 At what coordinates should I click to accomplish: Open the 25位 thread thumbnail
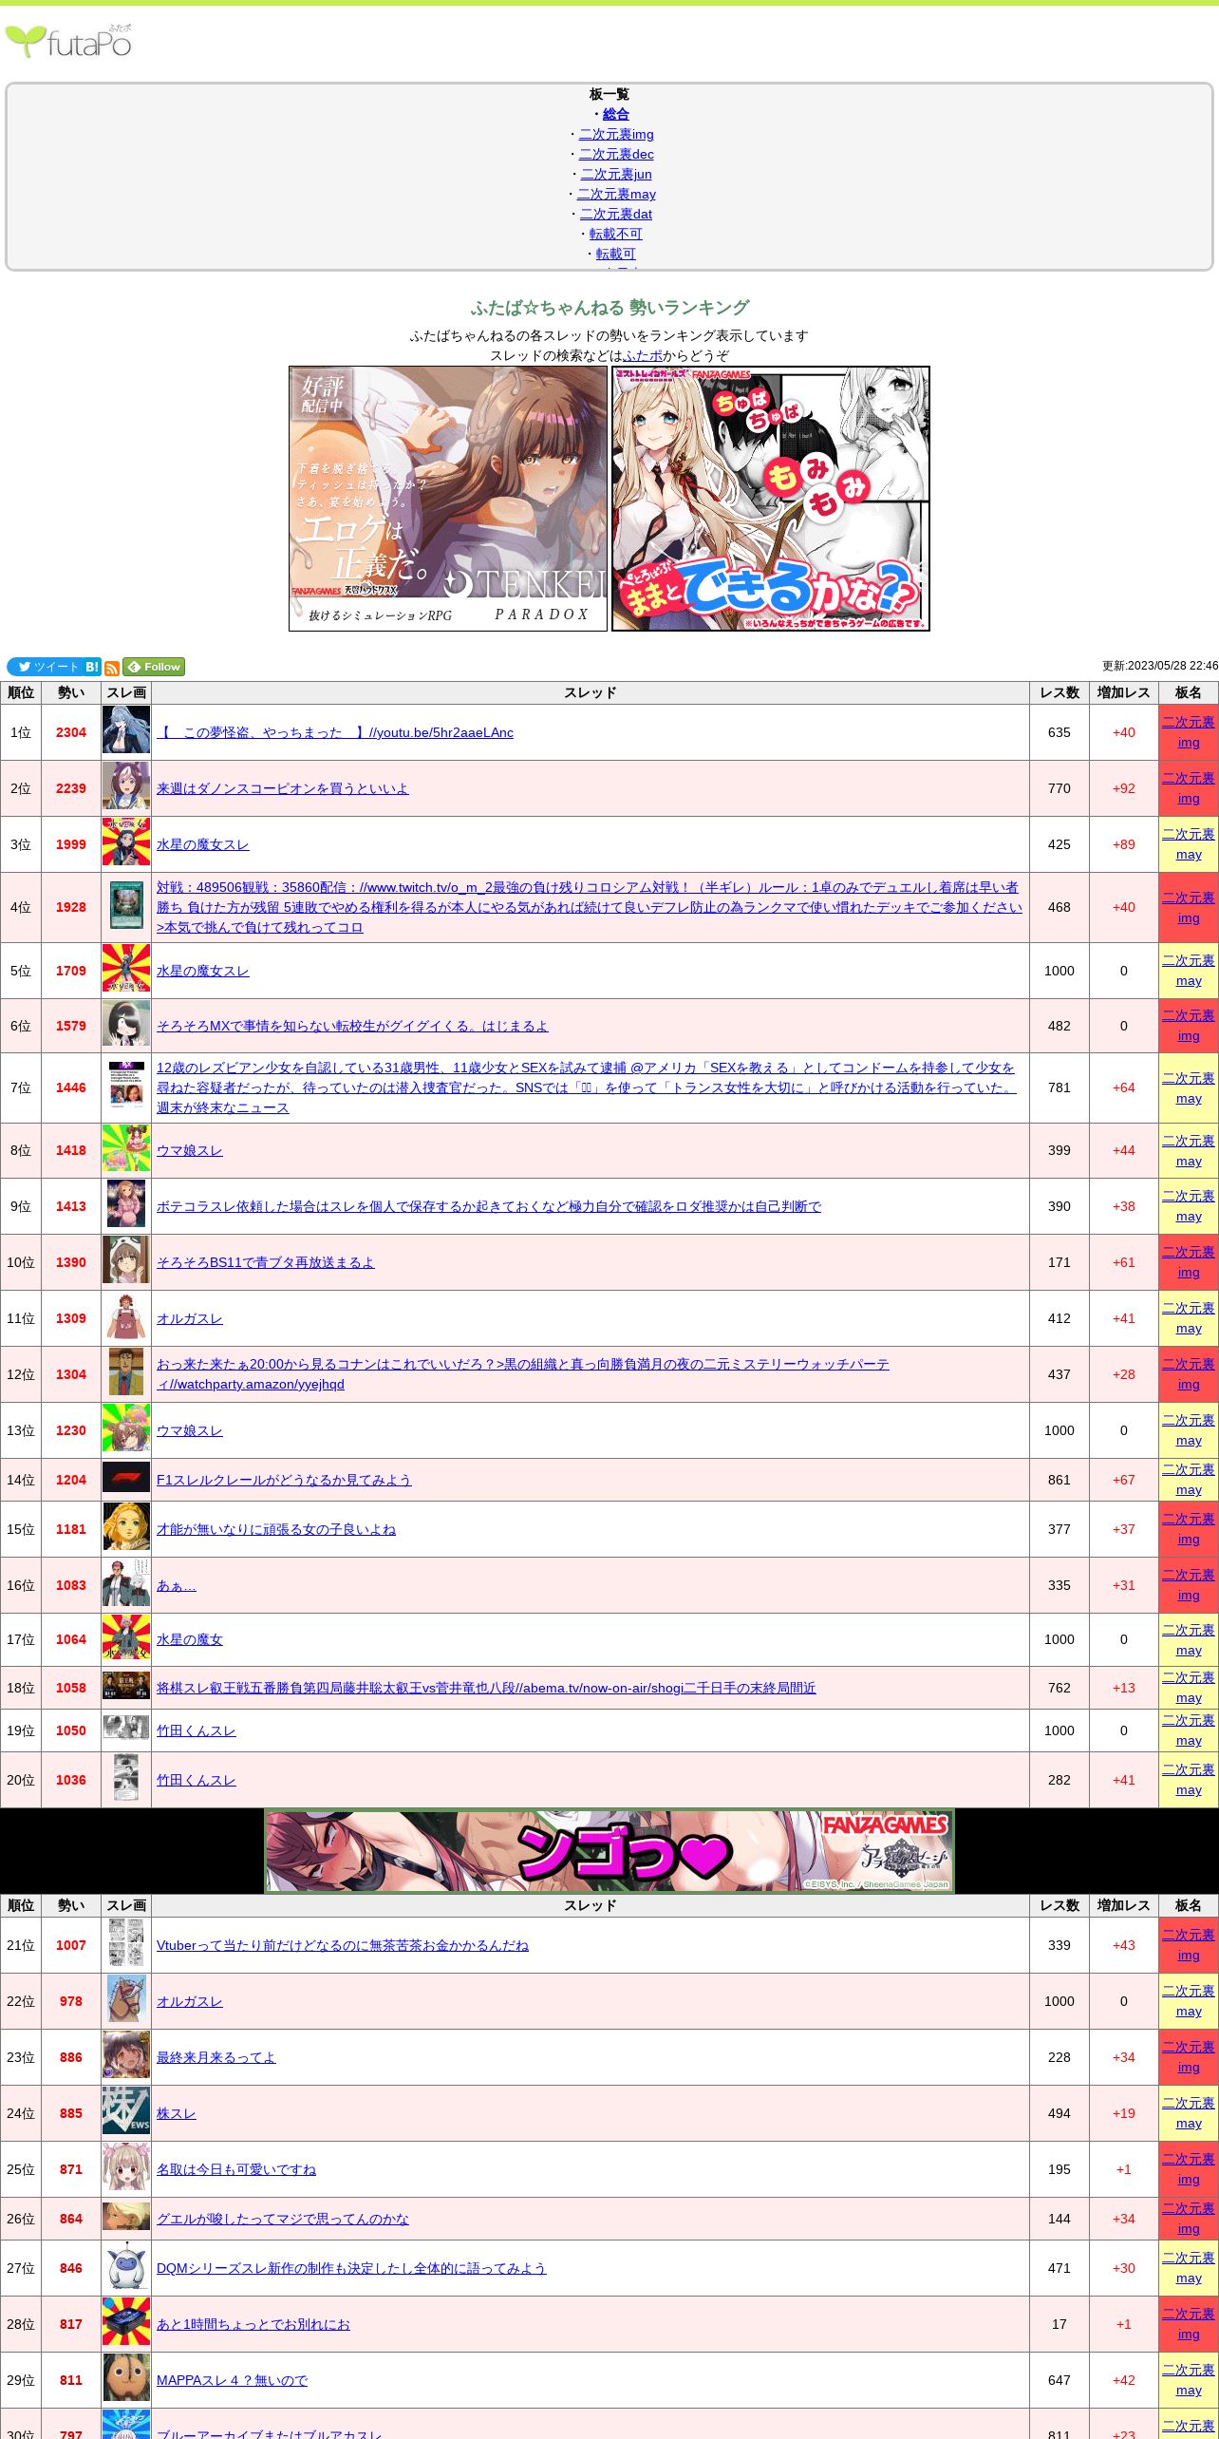(x=126, y=2166)
